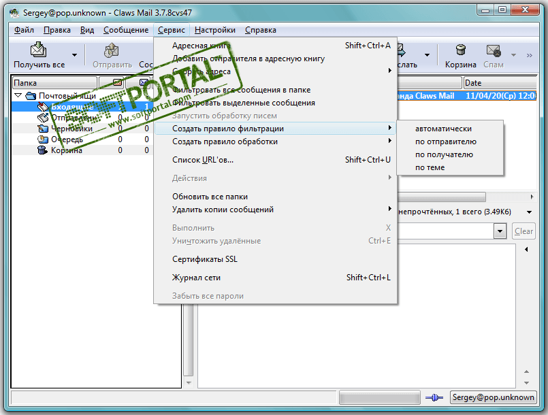Viewport: 548px width, 415px height.
Task: Toggle the message view collapse arrow
Action: [x=526, y=250]
